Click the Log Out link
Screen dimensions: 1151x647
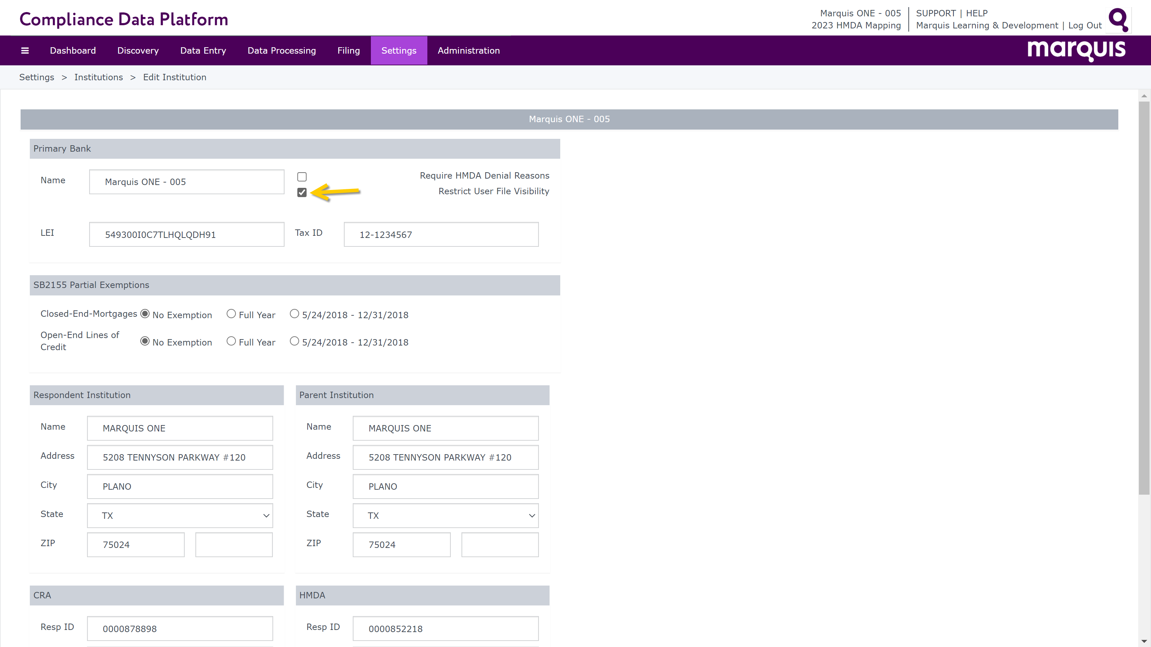(1085, 26)
